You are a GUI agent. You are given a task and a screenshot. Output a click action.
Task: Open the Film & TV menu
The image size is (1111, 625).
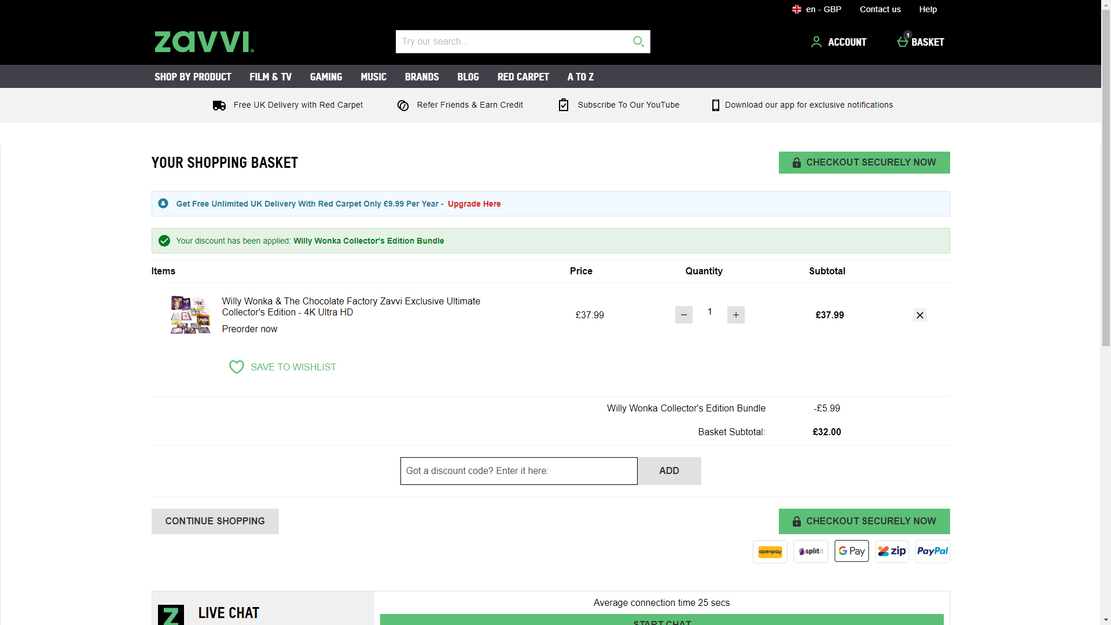pos(271,77)
